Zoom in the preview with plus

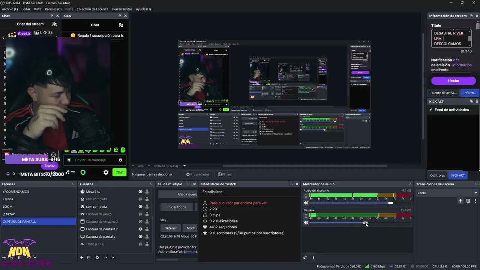coord(149,166)
